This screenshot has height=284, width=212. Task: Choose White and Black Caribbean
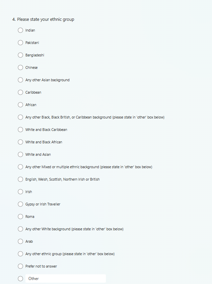pos(20,130)
